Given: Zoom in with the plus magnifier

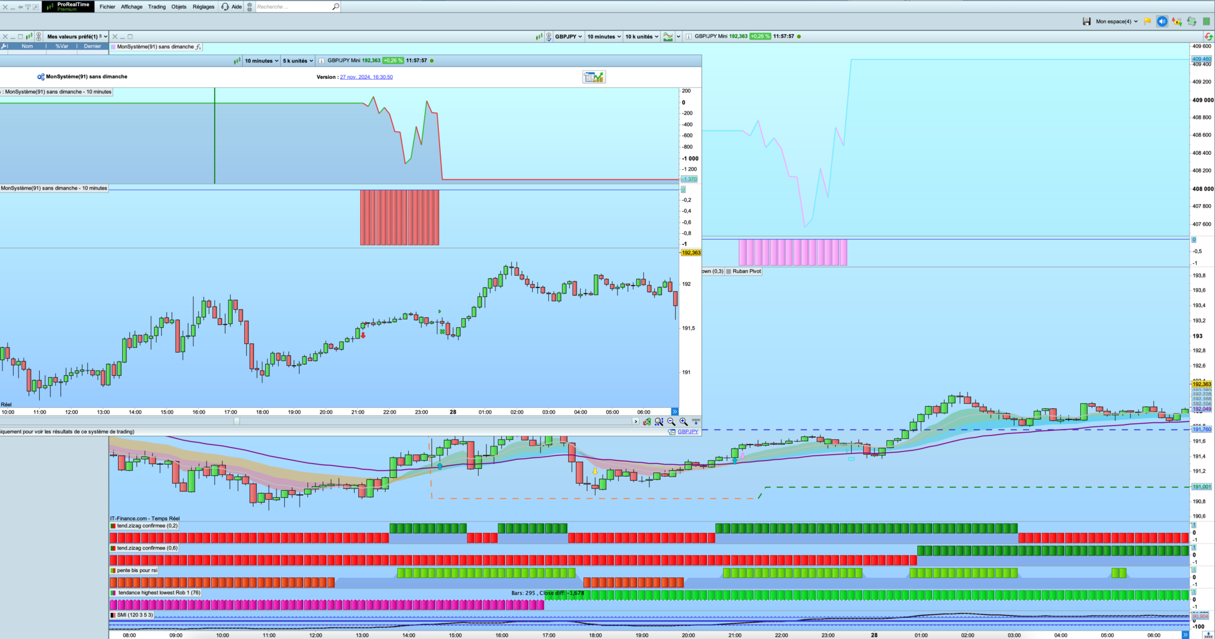Looking at the screenshot, I should coord(683,421).
